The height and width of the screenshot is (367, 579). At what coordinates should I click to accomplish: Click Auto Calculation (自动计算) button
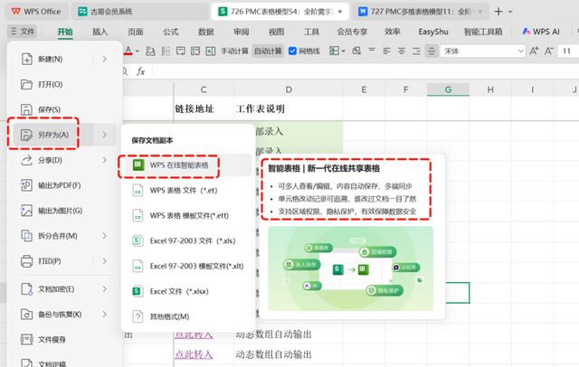[x=268, y=51]
